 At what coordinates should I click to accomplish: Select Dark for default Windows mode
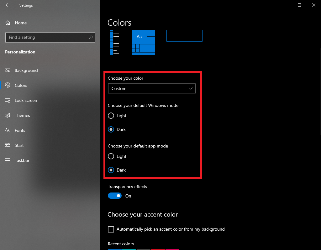pyautogui.click(x=111, y=129)
